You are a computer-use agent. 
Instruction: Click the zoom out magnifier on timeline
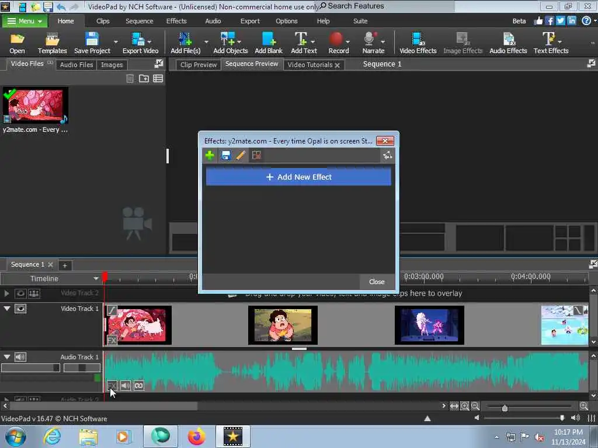475,406
